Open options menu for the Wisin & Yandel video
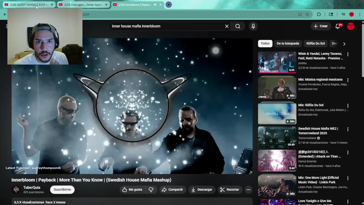Viewport: 364px width, 205px height. (x=348, y=54)
